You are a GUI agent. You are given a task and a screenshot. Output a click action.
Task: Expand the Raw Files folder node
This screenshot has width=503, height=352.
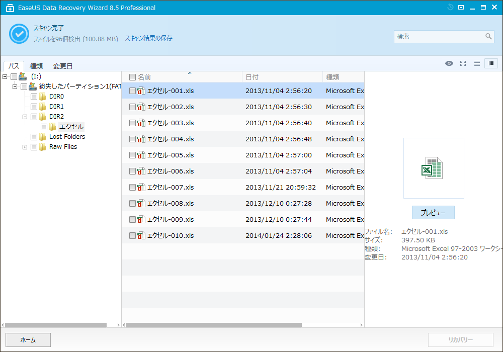[25, 147]
